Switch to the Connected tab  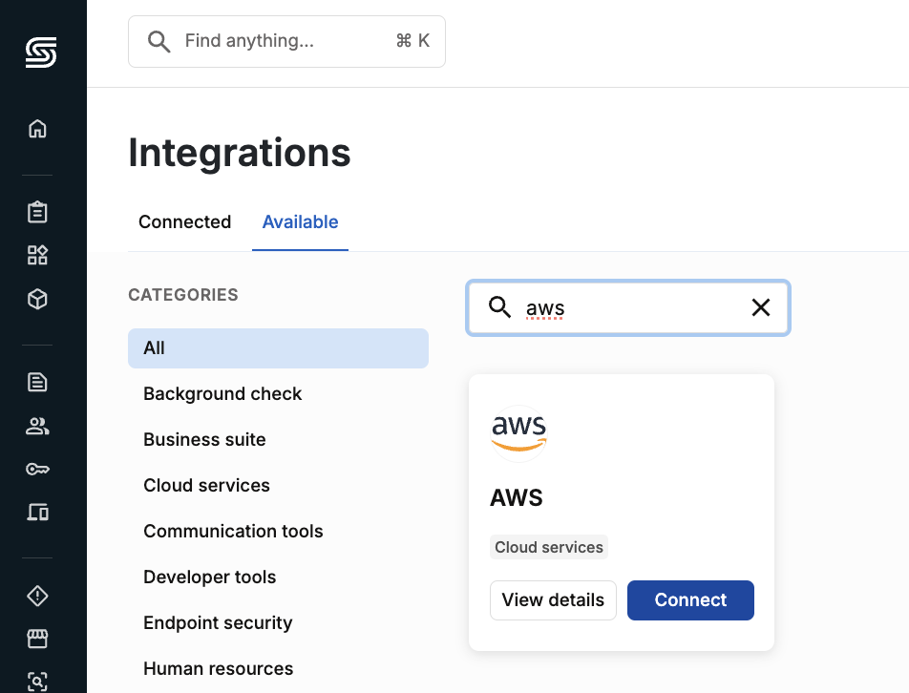(185, 221)
